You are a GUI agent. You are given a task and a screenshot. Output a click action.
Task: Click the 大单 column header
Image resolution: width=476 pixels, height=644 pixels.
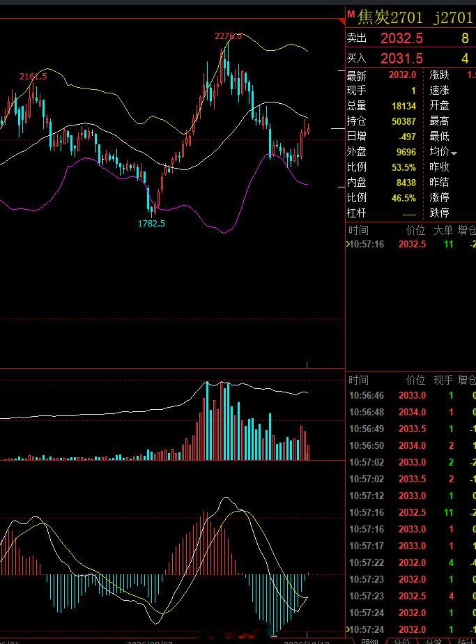(443, 231)
